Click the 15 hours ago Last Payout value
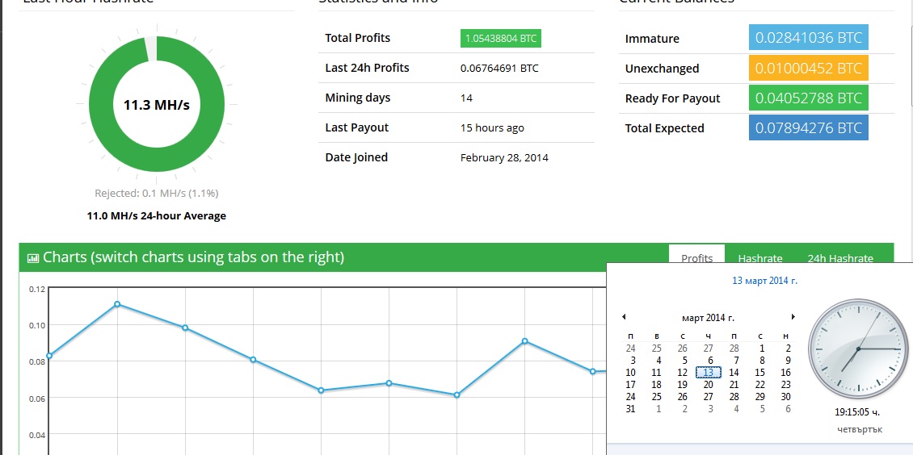The image size is (913, 455). click(x=492, y=127)
